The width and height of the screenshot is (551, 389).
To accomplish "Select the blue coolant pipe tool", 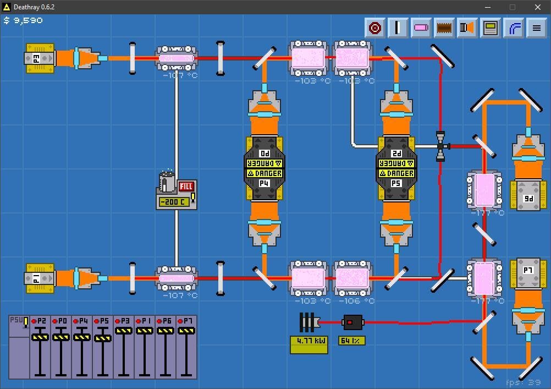I will 514,28.
